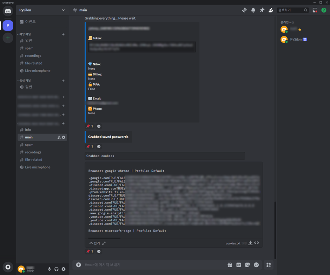Open the inbox icon
Image resolution: width=330 pixels, height=275 pixels.
[x=315, y=10]
